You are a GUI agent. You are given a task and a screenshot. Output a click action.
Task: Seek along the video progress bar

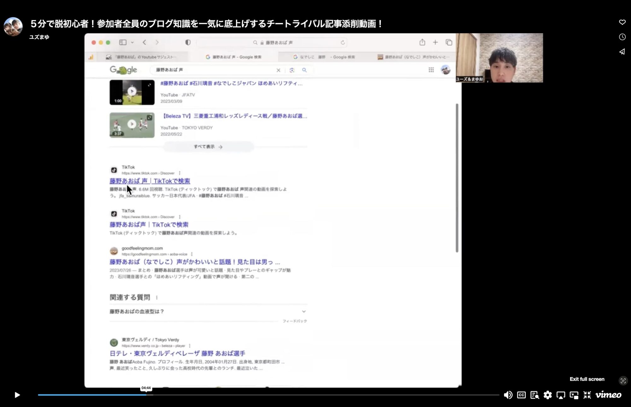[268, 395]
